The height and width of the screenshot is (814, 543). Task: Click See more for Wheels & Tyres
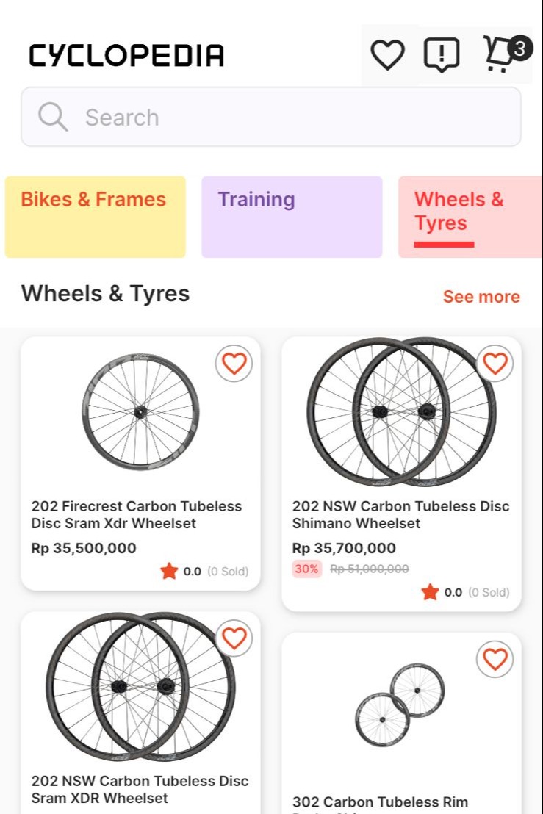tap(481, 297)
